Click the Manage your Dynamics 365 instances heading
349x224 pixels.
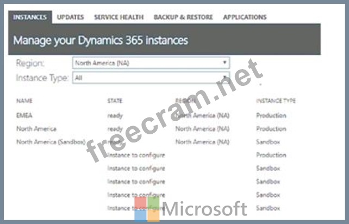(101, 41)
